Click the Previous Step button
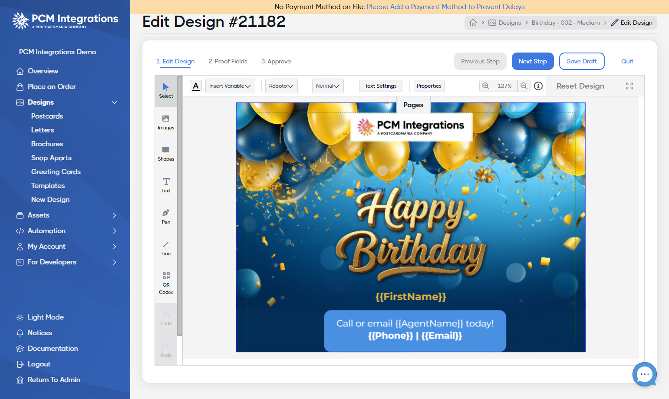 point(480,61)
